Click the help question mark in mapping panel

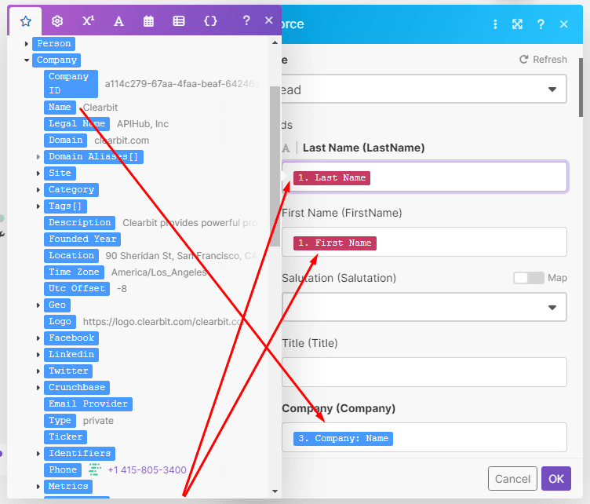[246, 21]
